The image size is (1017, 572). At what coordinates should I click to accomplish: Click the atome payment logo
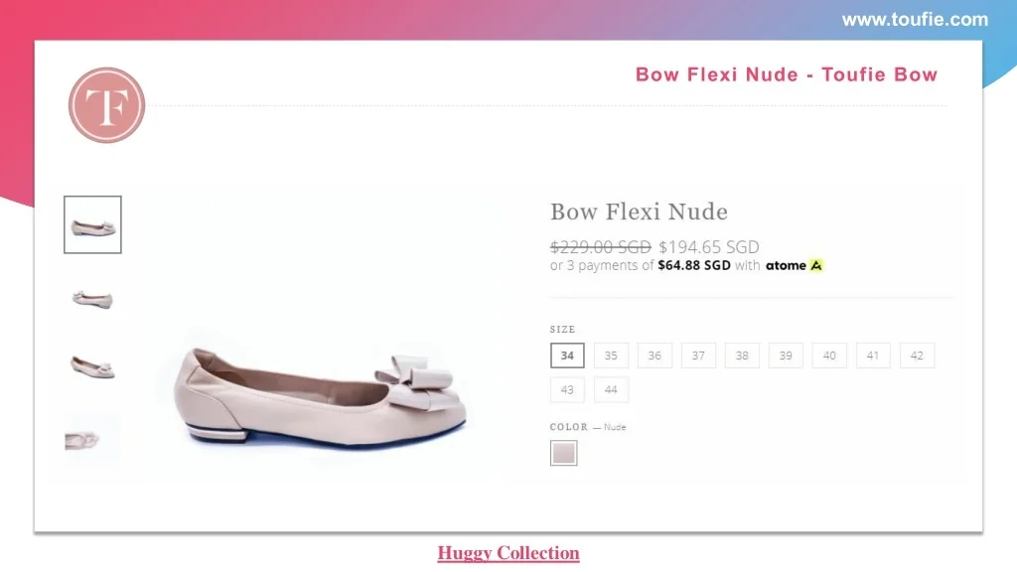tap(795, 266)
